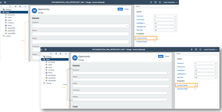Click Save button in front window

(x=161, y=56)
